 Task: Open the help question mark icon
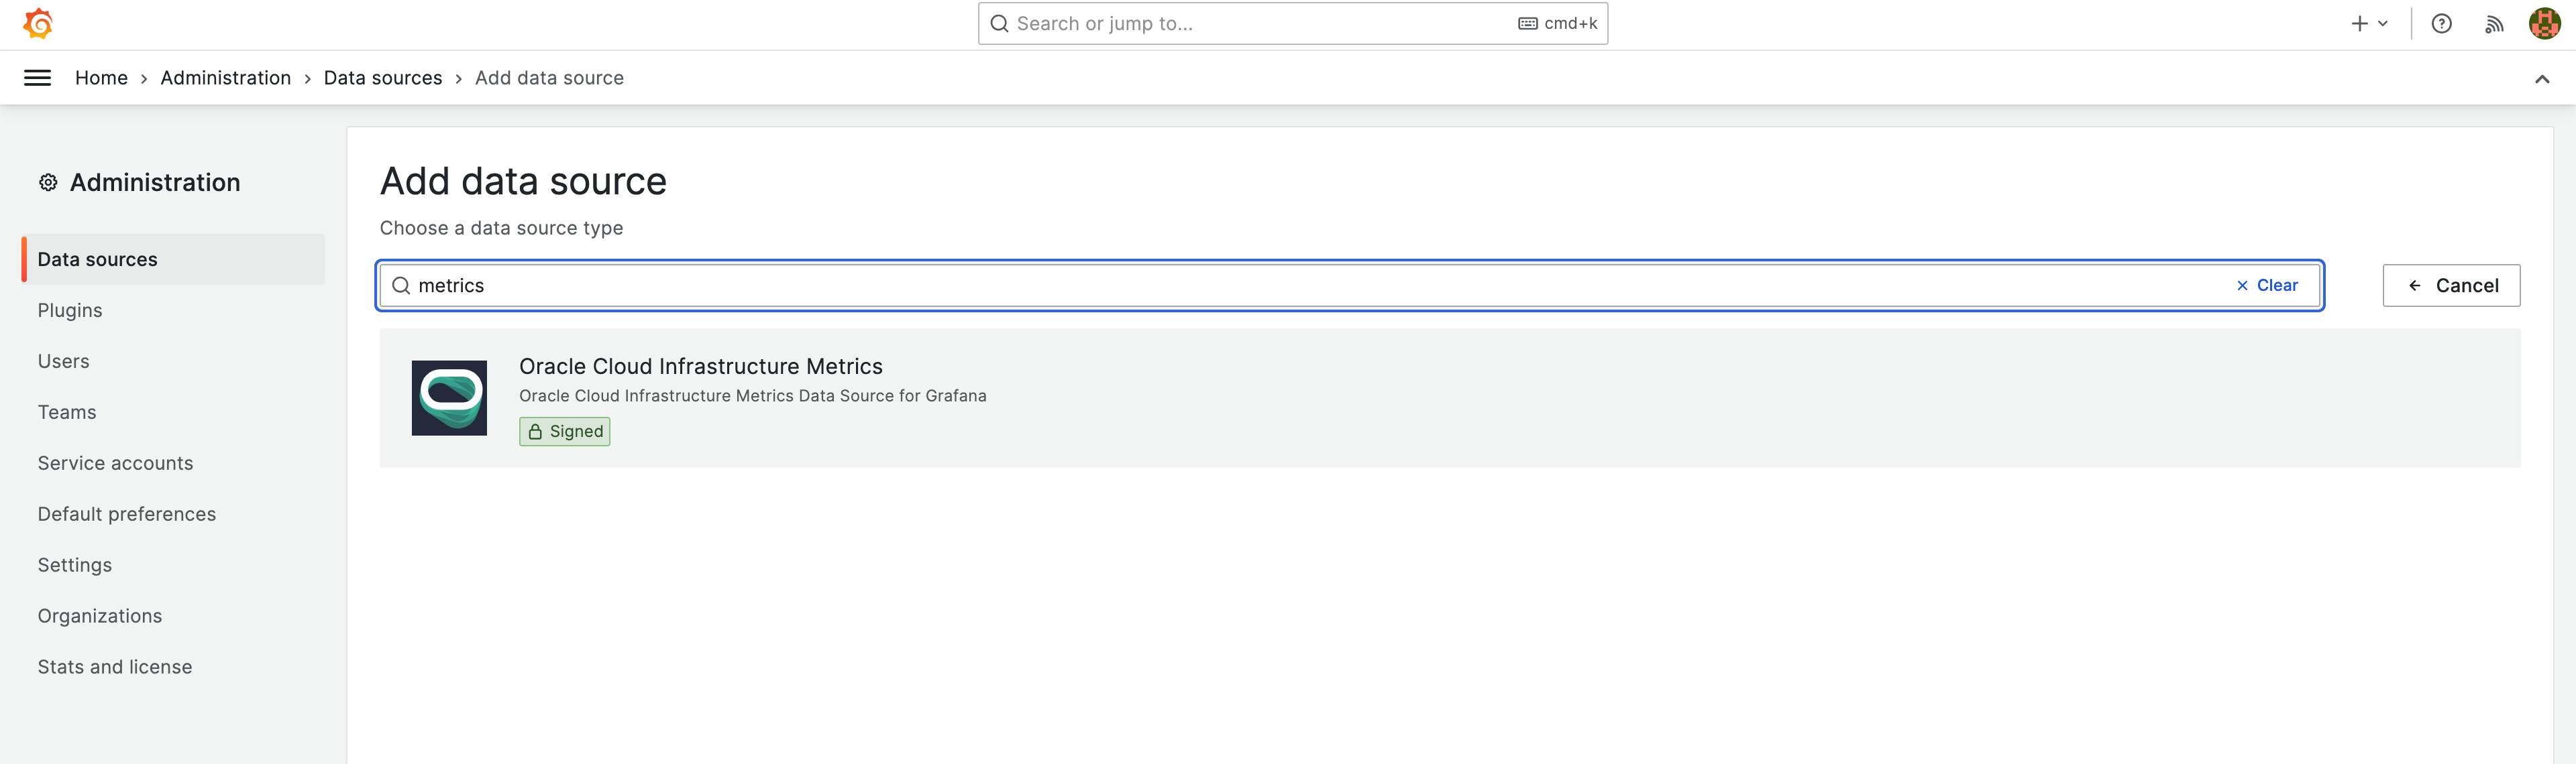2441,24
